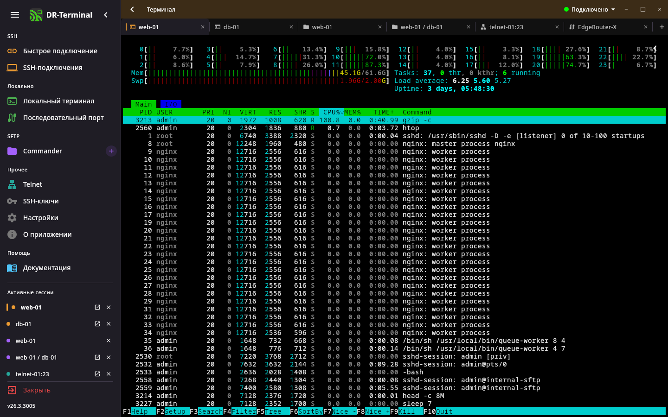Add new Commander session with plus

[111, 151]
